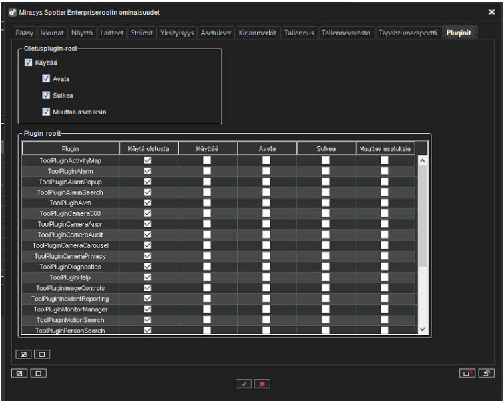Open the Kirjanmerkit tab
The image size is (504, 401).
(x=257, y=33)
